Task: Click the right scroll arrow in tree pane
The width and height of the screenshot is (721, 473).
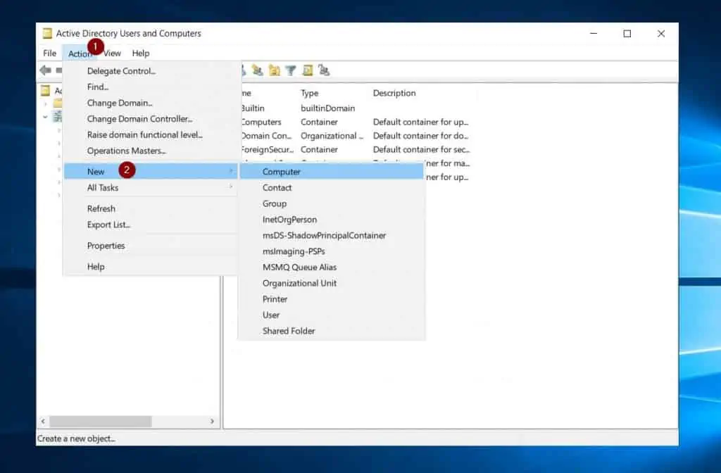Action: point(212,421)
